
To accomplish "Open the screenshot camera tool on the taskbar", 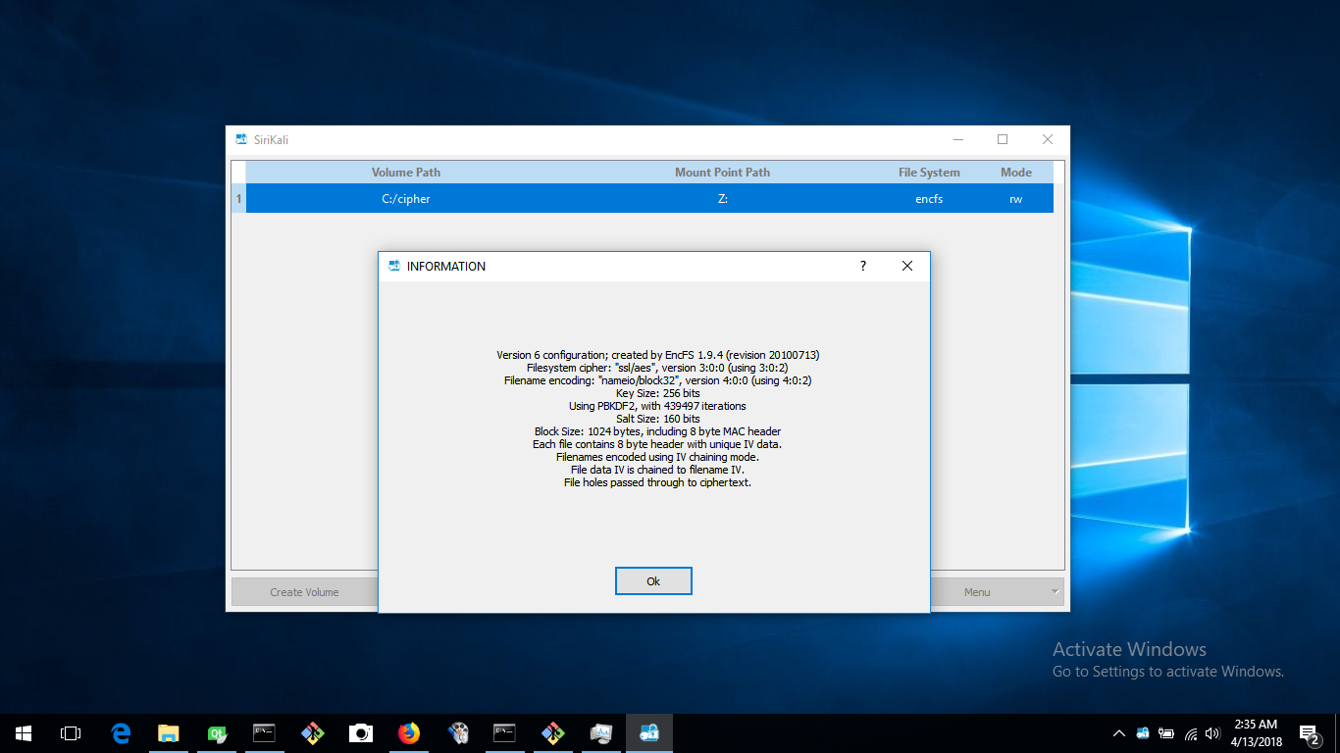I will click(x=360, y=732).
